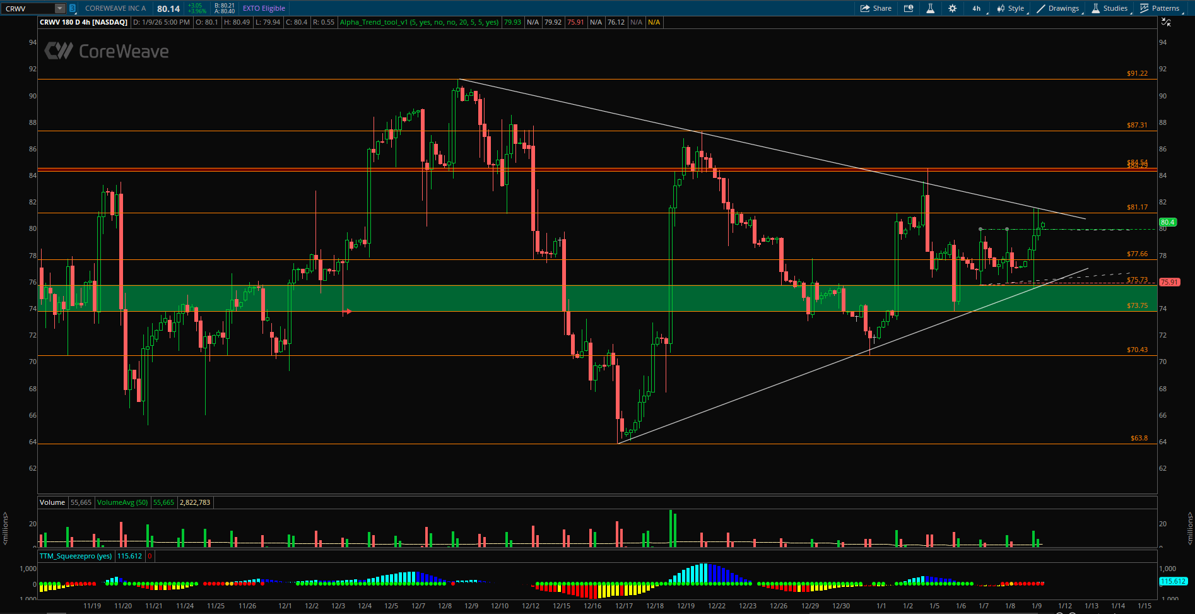Open the calendar alert icon next to Share
Viewport: 1195px width, 614px height.
[909, 8]
